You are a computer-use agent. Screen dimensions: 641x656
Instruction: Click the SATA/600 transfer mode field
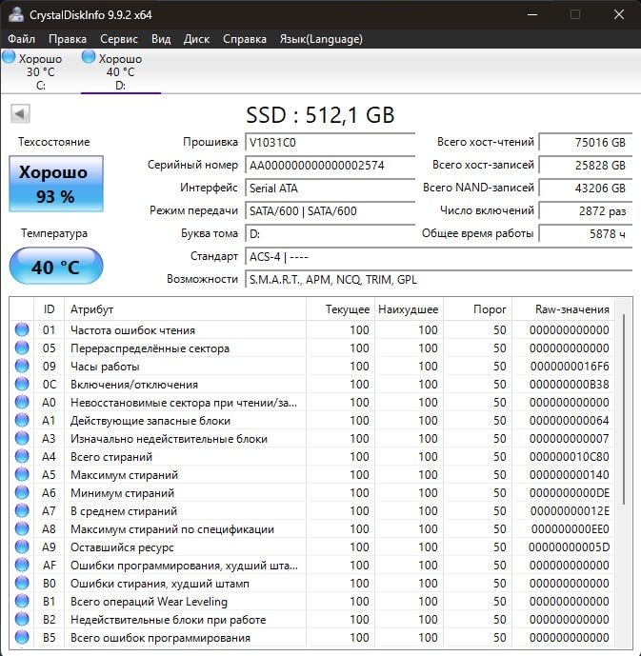[330, 210]
